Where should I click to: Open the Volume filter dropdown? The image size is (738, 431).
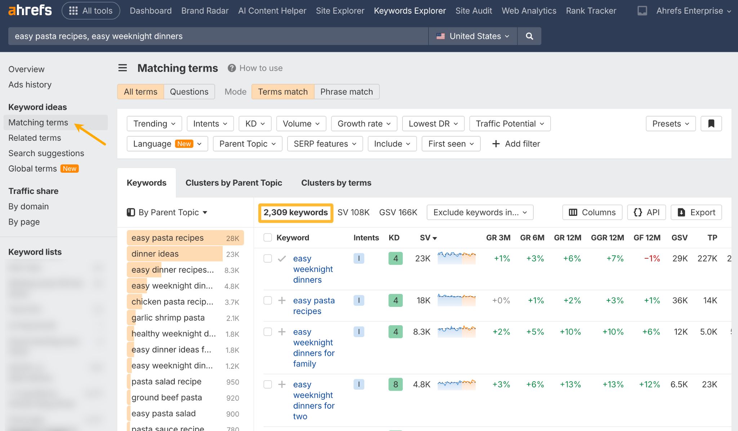(301, 123)
